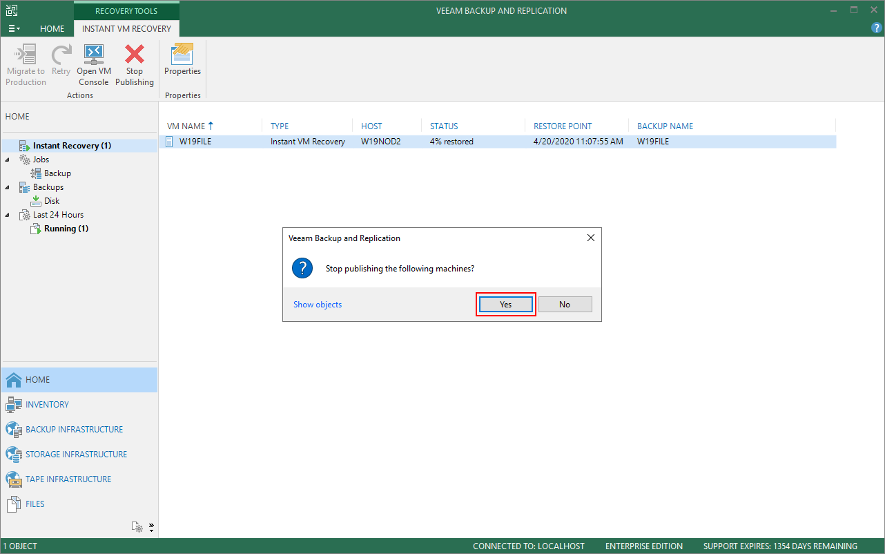Close the Veeam Backup and Replication dialog
Image resolution: width=885 pixels, height=554 pixels.
(590, 238)
